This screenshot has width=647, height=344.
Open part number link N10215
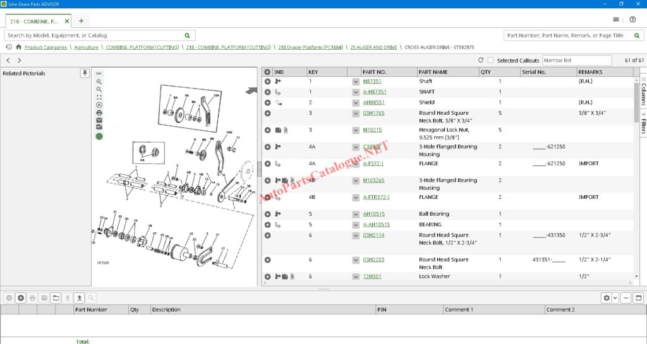click(x=372, y=130)
